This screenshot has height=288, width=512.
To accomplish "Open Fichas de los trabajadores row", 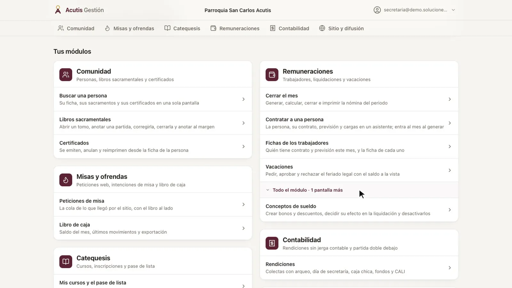I will pos(359,147).
